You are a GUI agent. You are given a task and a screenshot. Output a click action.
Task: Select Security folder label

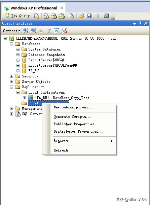pos(30,76)
